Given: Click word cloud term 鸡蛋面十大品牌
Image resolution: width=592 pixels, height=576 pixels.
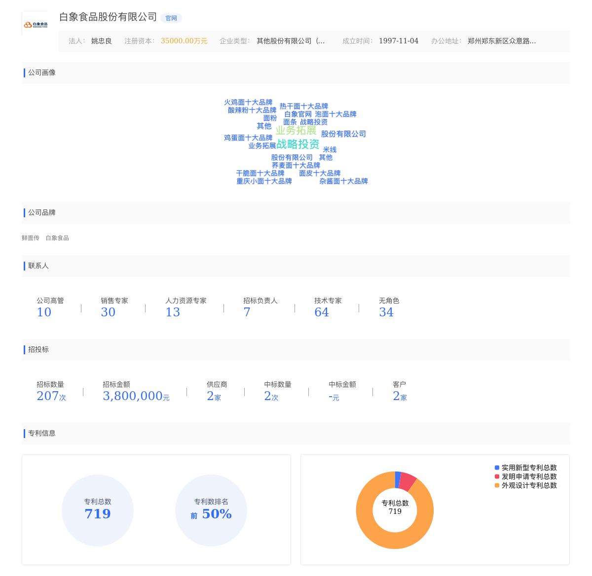Looking at the screenshot, I should pyautogui.click(x=248, y=138).
